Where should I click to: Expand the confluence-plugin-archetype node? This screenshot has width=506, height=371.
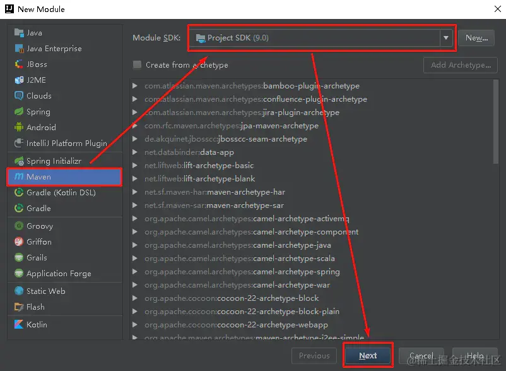pos(135,99)
